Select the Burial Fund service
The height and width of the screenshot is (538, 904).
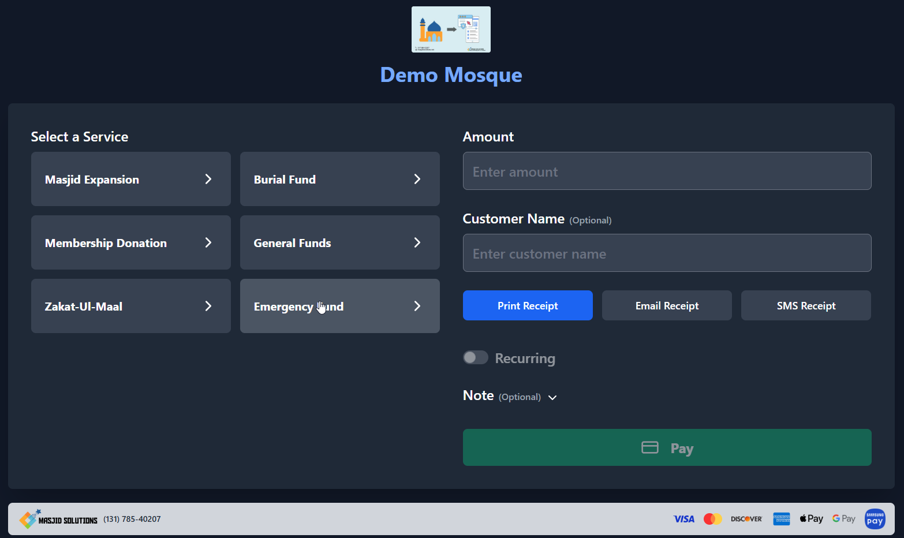click(340, 179)
